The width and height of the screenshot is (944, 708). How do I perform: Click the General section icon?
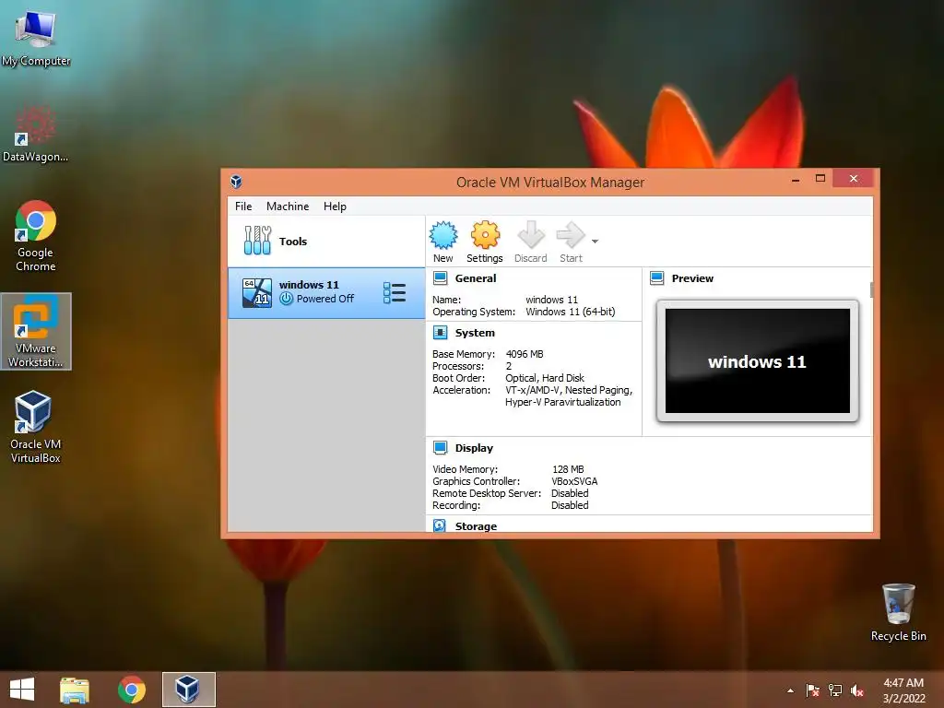[x=440, y=278]
